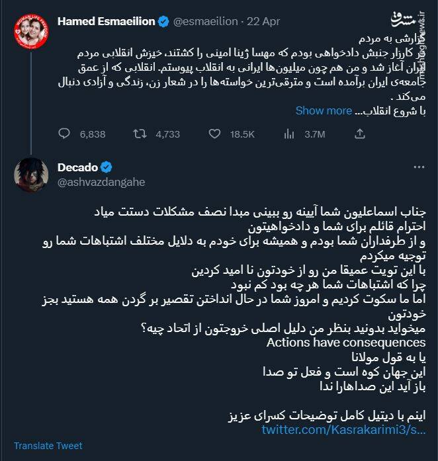Expand the tweet with Show more
The width and height of the screenshot is (438, 461).
[324, 110]
